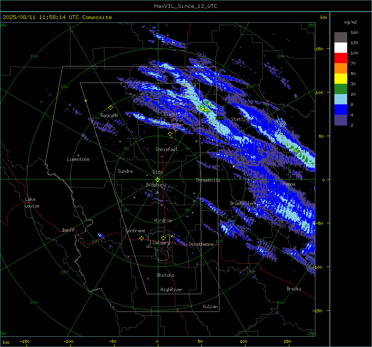The height and width of the screenshot is (347, 372).
Task: Select the orange 50-70 legend color
Action: (341, 68)
